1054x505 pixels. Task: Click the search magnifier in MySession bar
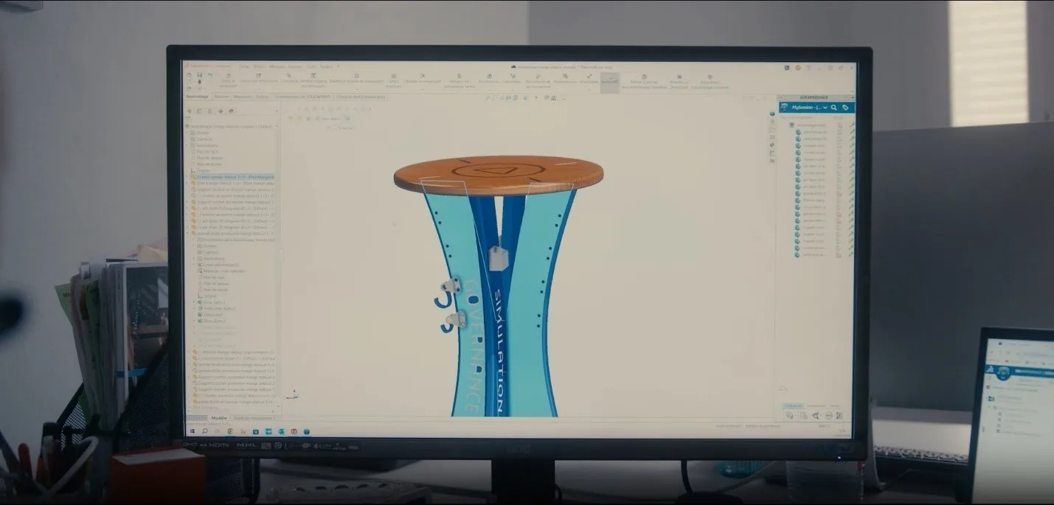point(833,108)
